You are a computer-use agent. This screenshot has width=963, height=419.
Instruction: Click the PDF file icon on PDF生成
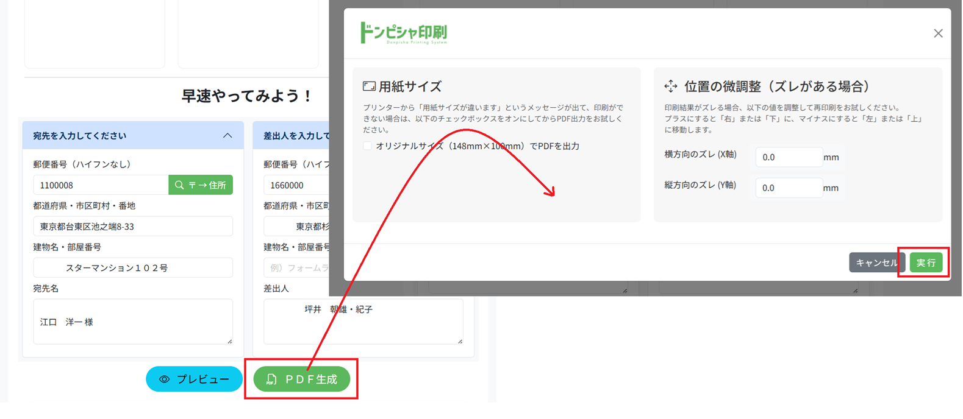(x=272, y=379)
